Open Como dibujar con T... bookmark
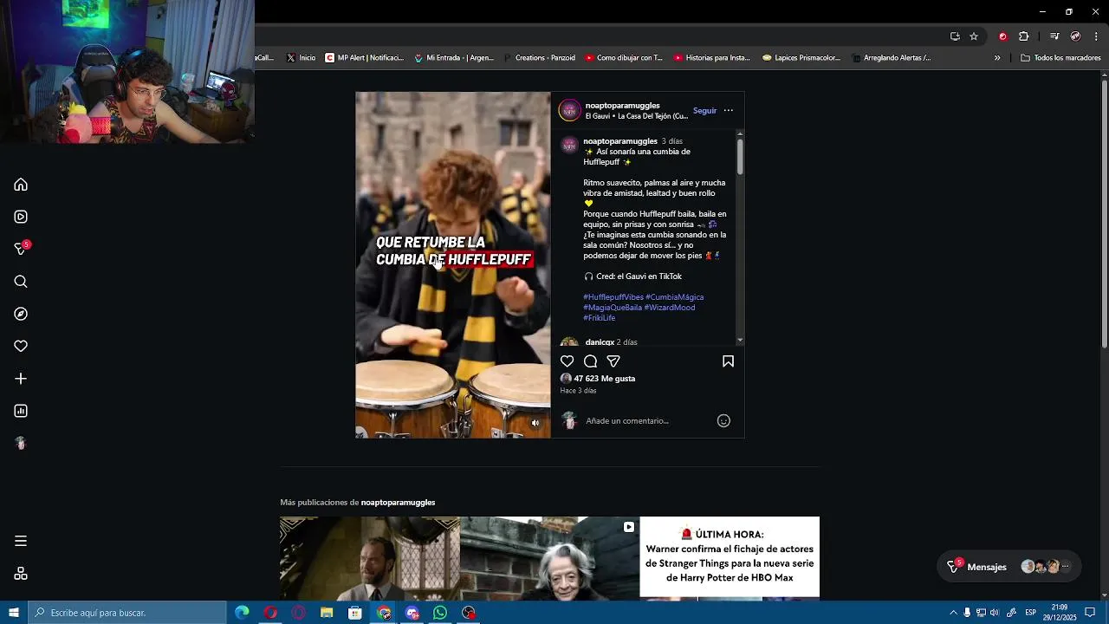The height and width of the screenshot is (624, 1109). (624, 58)
